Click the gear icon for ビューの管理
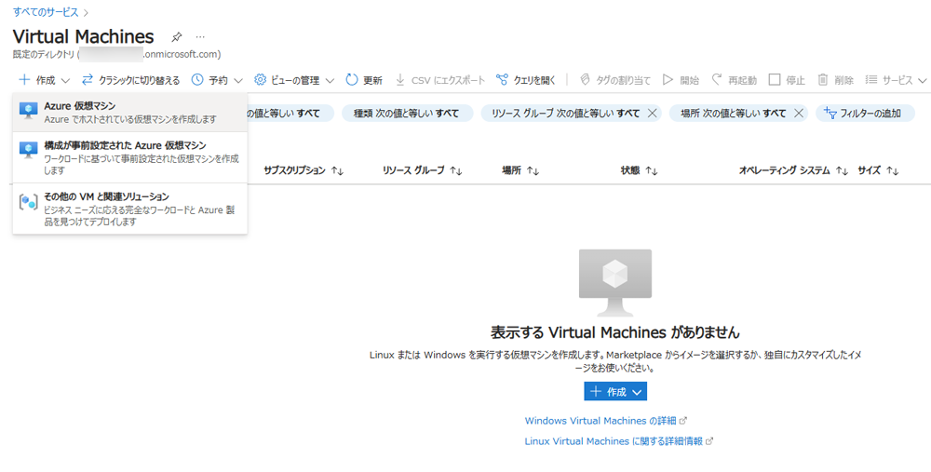Viewport: 931px width, 472px height. coord(260,80)
